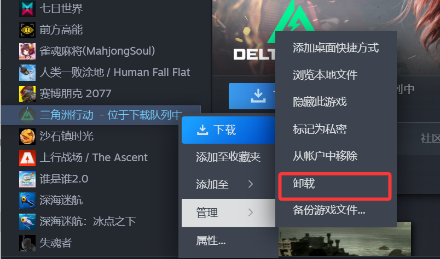Click the 赛博朋克 2077 game icon
The width and height of the screenshot is (440, 259).
click(x=27, y=94)
